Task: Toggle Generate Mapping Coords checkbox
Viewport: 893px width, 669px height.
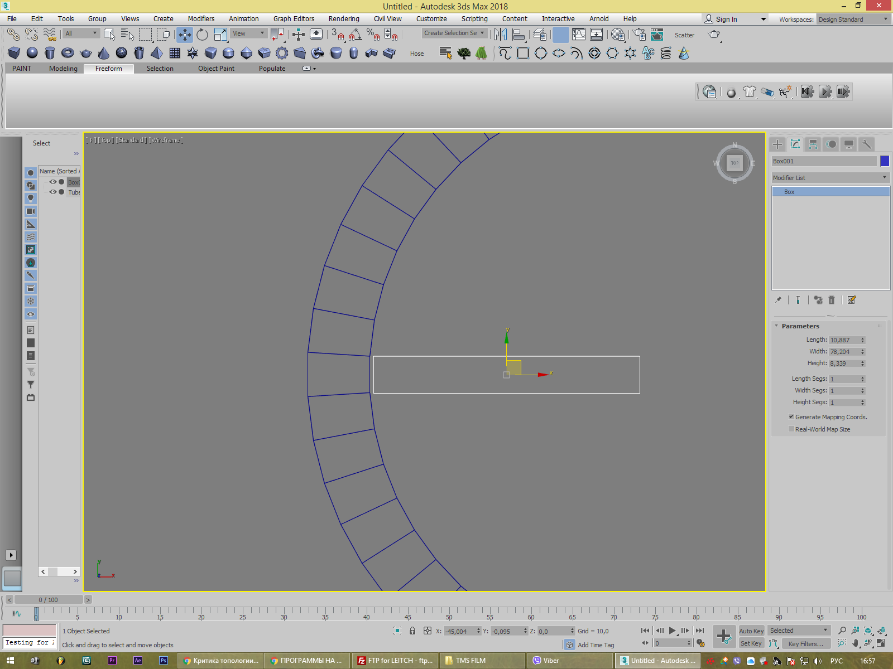Action: pos(791,416)
